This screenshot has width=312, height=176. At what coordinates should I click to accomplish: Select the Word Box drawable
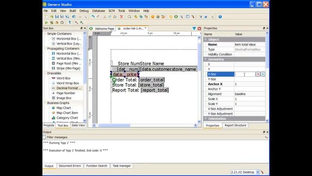tap(63, 78)
